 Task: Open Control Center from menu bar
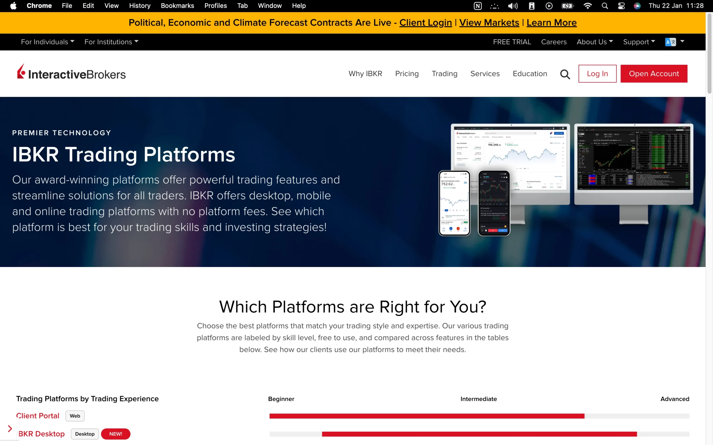pos(621,6)
